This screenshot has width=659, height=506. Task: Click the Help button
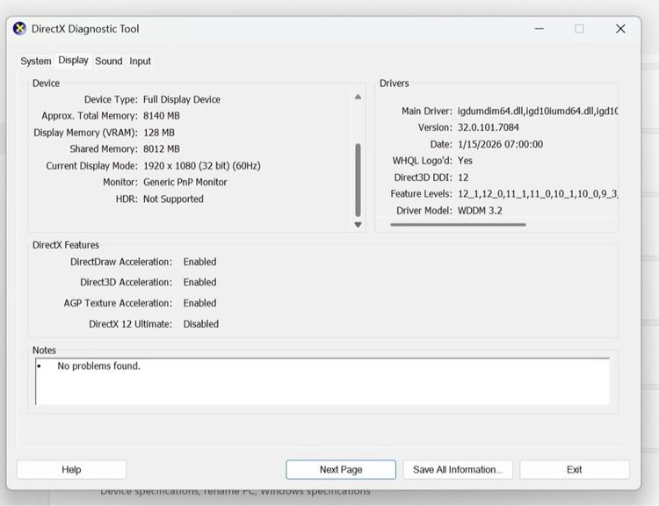tap(71, 469)
